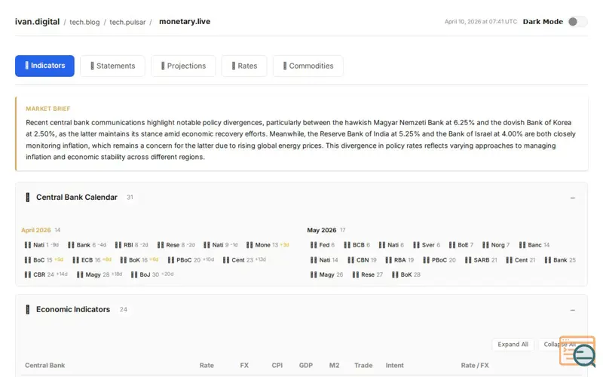Open the Rates tab
Screen dimensions: 603x377
(244, 66)
